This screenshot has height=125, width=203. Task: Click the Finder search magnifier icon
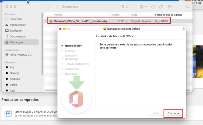point(187,6)
